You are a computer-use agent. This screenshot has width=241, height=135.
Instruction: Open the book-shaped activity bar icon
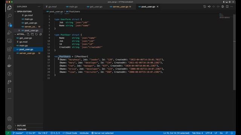(x=9, y=90)
